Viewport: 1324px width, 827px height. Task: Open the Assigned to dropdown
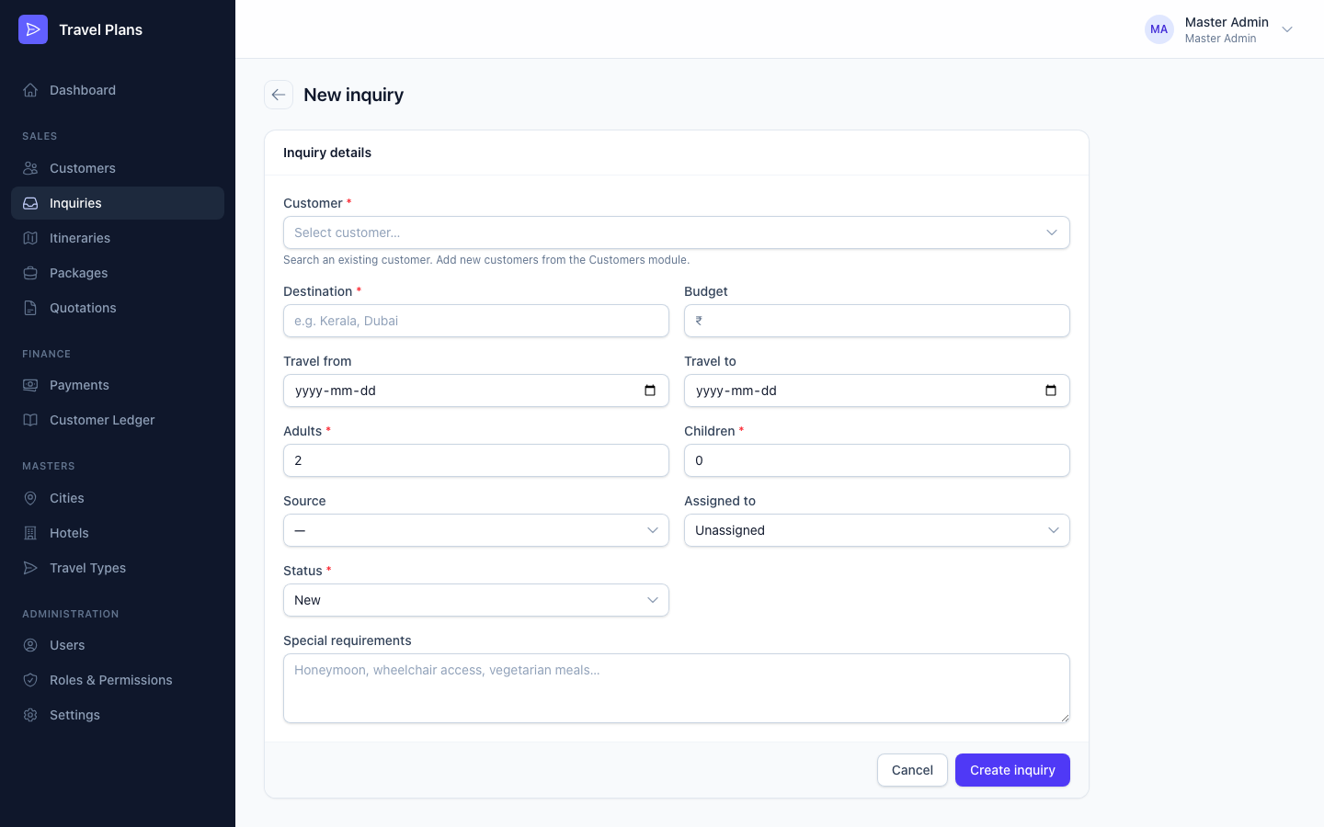(x=877, y=530)
